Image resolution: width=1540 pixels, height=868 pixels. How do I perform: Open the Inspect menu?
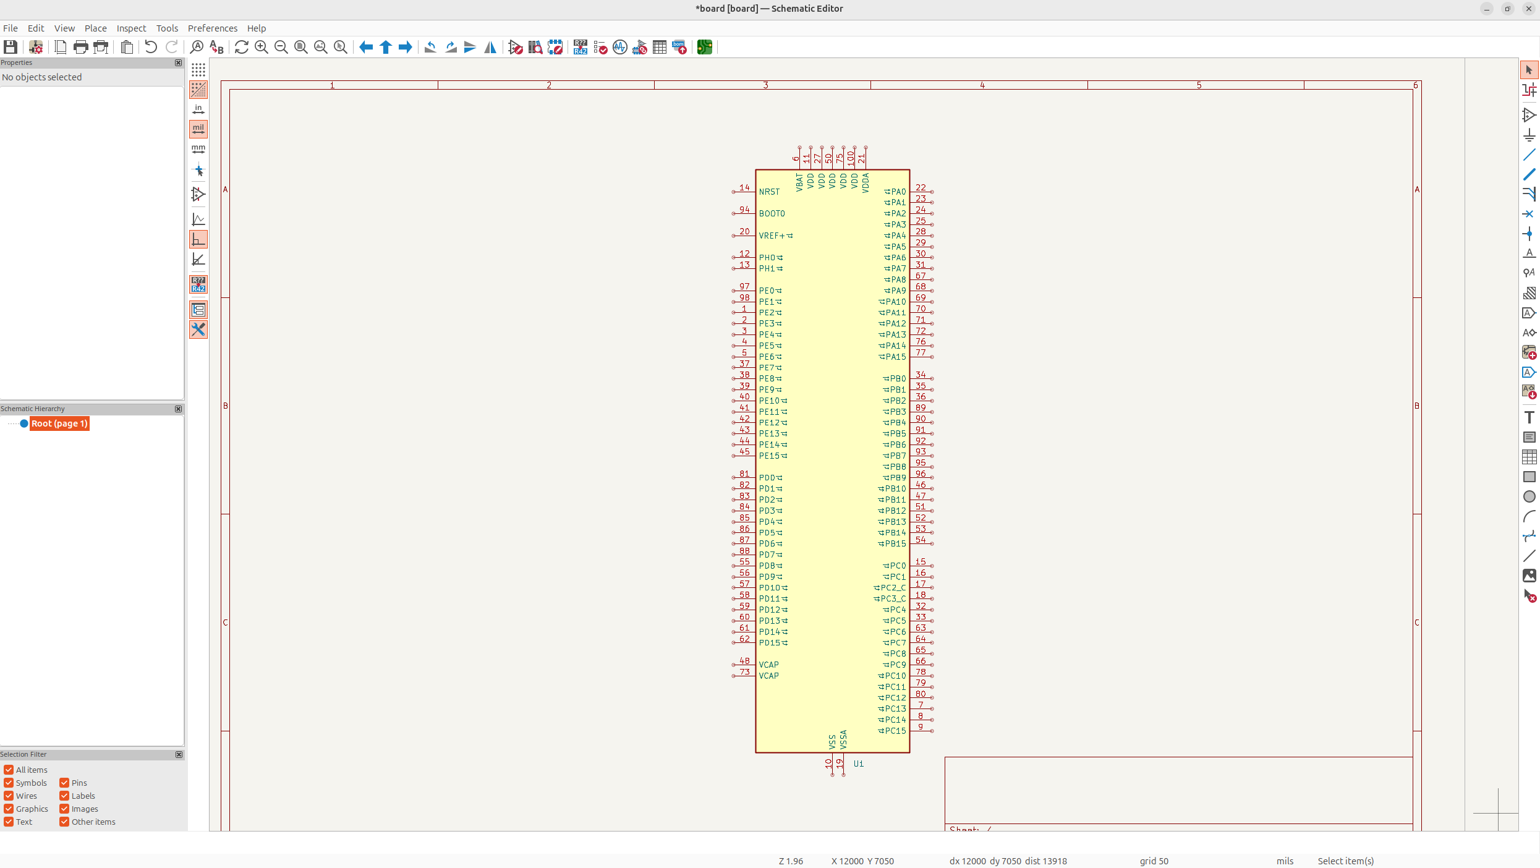point(131,28)
